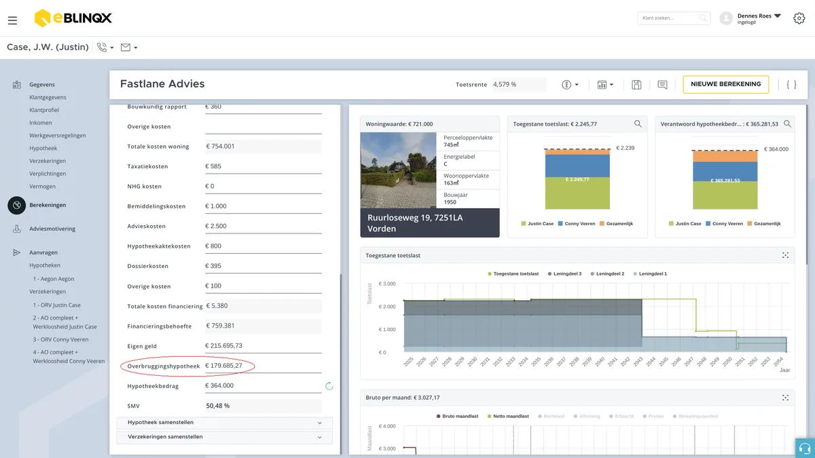Click the Adviesmotivering sidebar icon

(16, 229)
